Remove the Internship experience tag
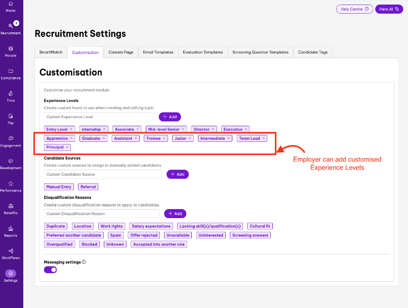 [x=104, y=129]
